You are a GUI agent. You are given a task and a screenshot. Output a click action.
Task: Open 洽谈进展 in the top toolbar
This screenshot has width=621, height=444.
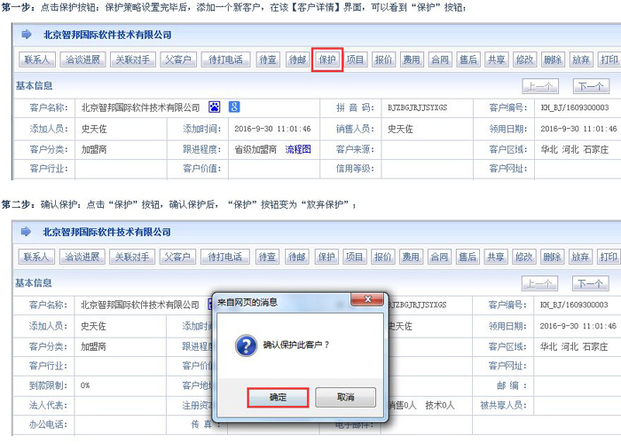point(81,60)
